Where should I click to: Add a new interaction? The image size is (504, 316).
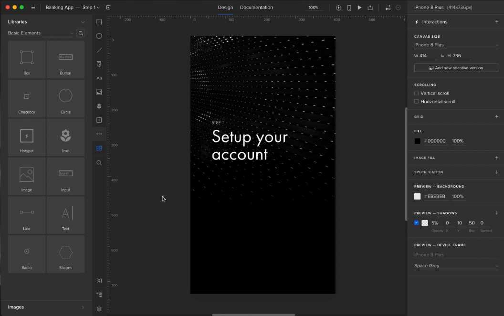(x=497, y=22)
